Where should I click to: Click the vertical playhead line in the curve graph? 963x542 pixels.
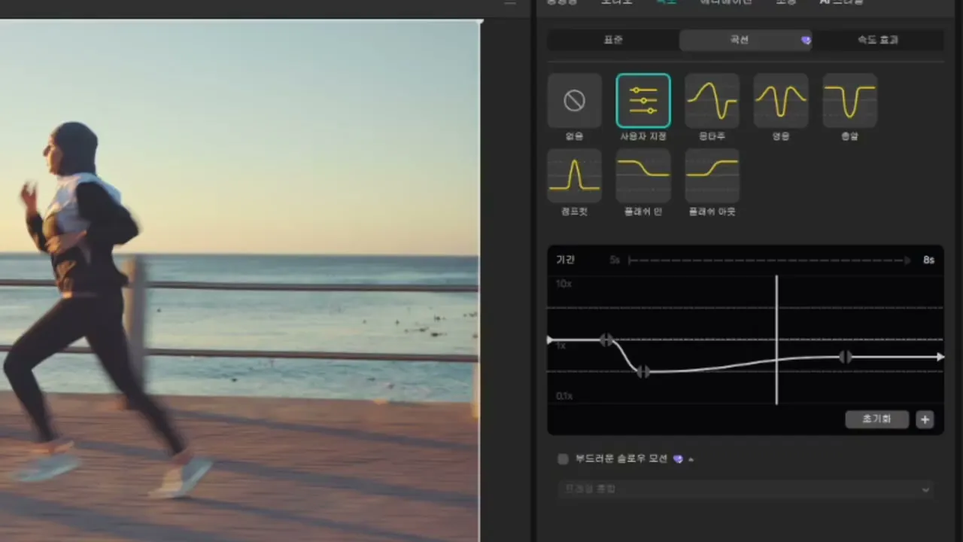[x=776, y=340]
